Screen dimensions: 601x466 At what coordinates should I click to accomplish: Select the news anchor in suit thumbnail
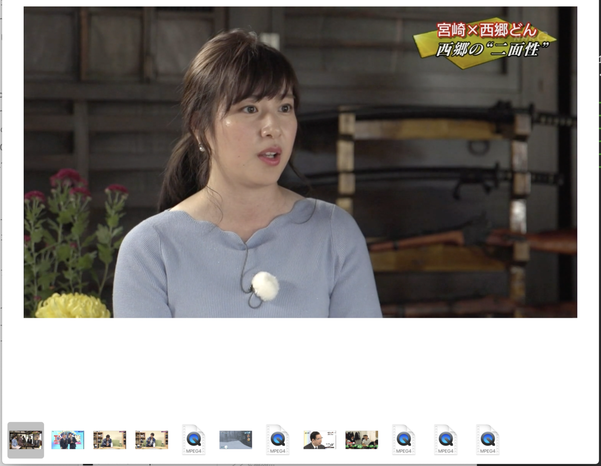(320, 439)
